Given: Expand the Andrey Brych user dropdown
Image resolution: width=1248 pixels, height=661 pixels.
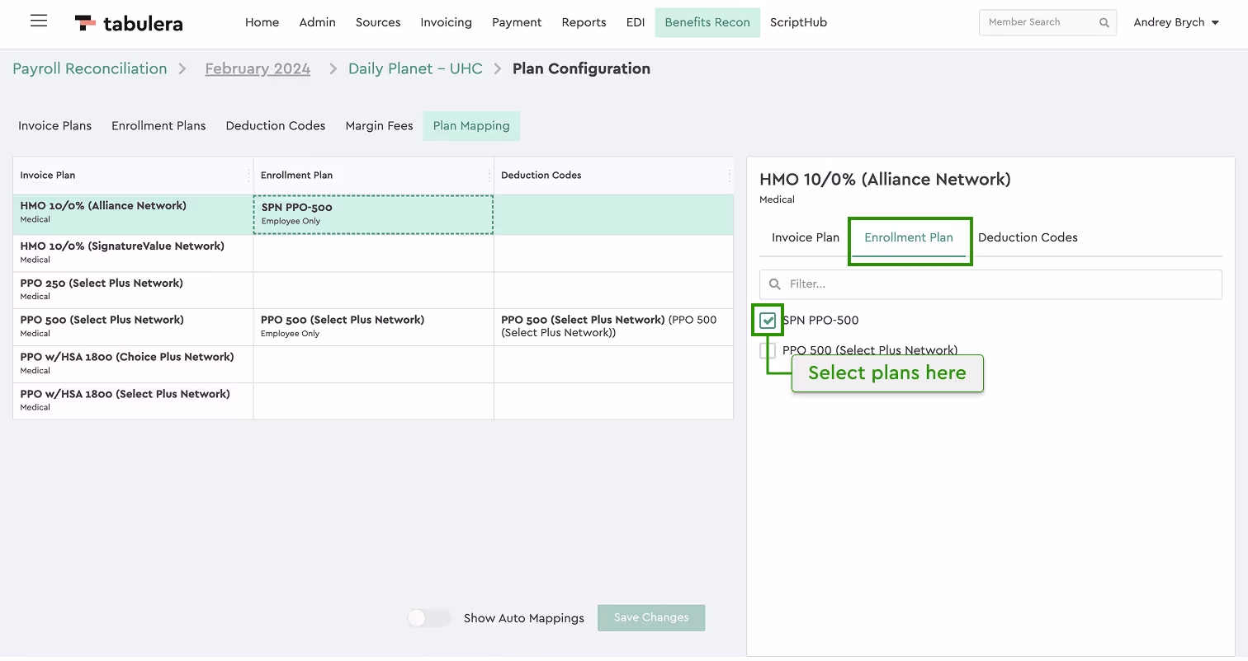Looking at the screenshot, I should tap(1176, 22).
